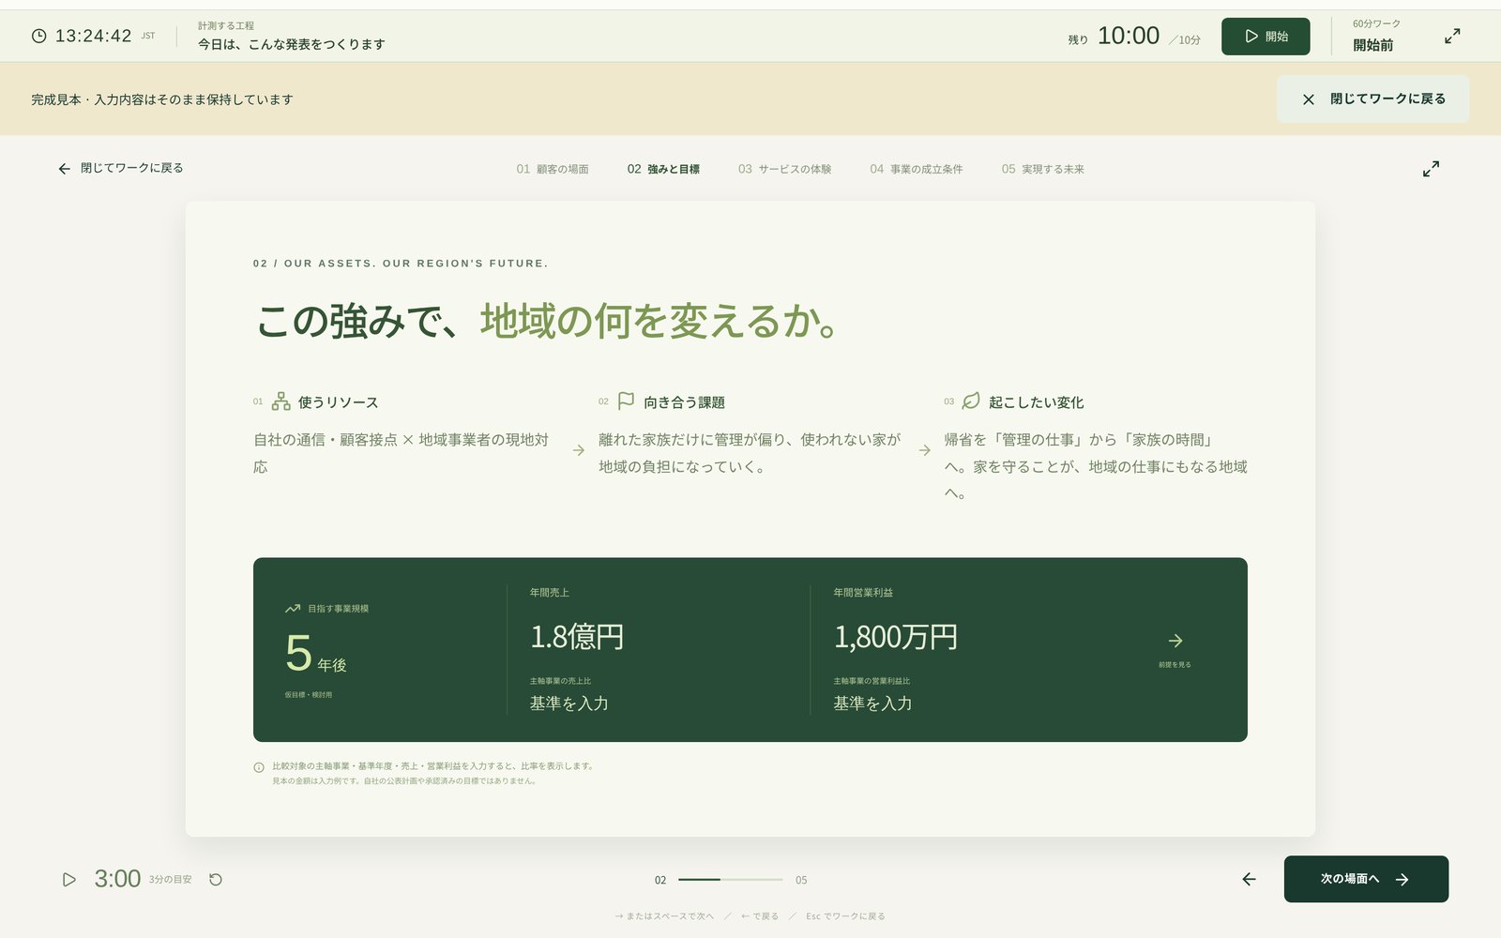
Task: Click the X 閉じてワークに戻る banner button
Action: (1373, 99)
